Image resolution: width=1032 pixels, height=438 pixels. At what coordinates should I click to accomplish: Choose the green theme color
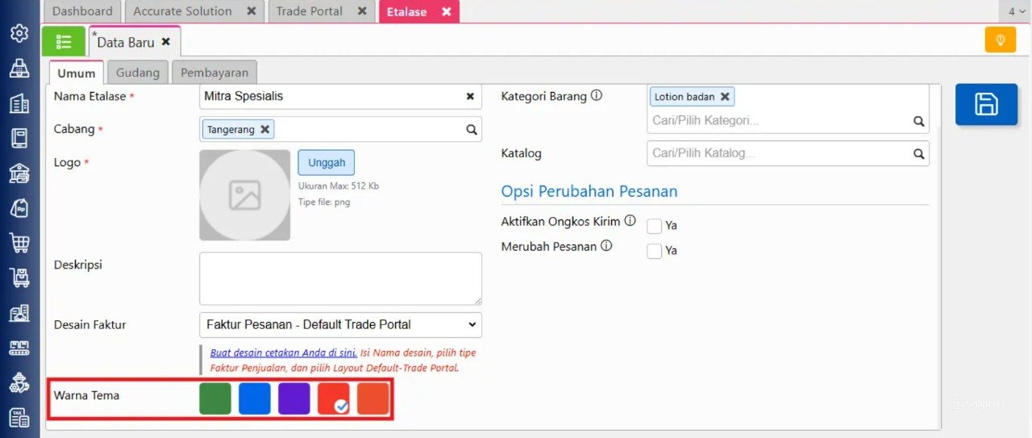click(x=215, y=398)
